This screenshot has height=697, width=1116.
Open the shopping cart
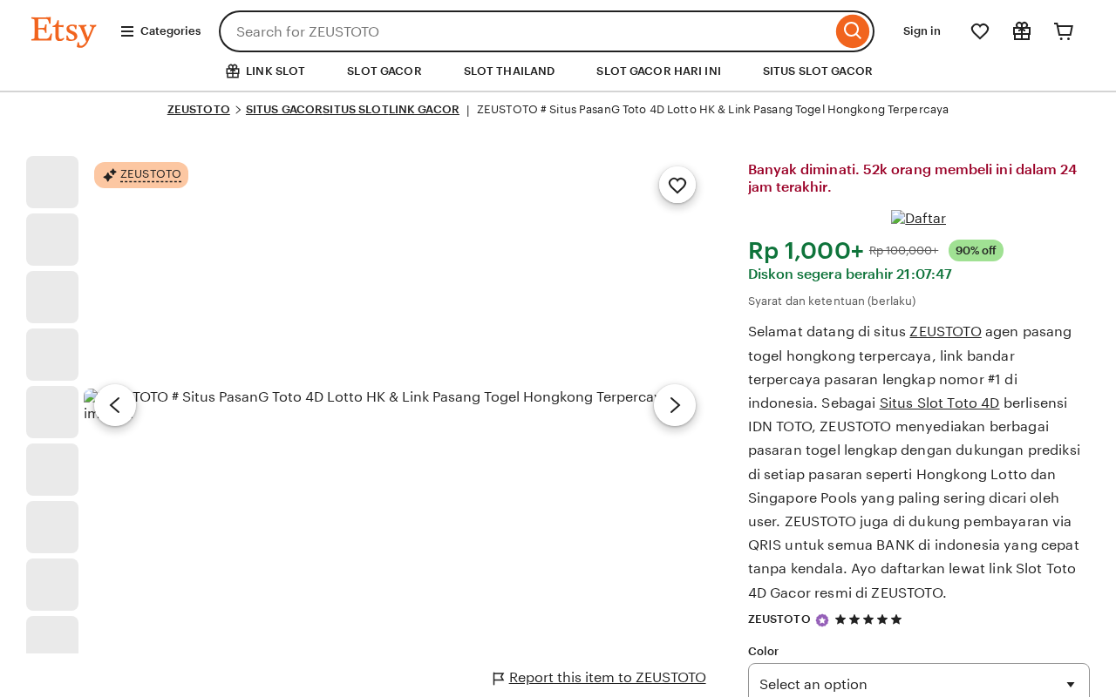(x=1064, y=31)
